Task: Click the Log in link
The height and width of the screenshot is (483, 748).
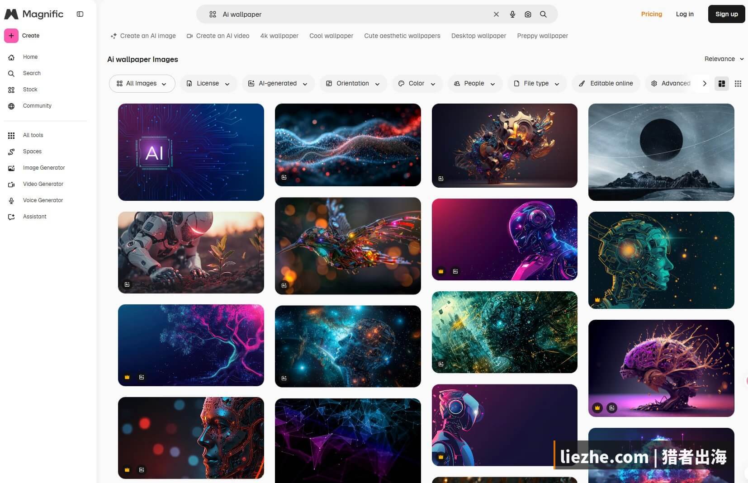Action: 685,14
